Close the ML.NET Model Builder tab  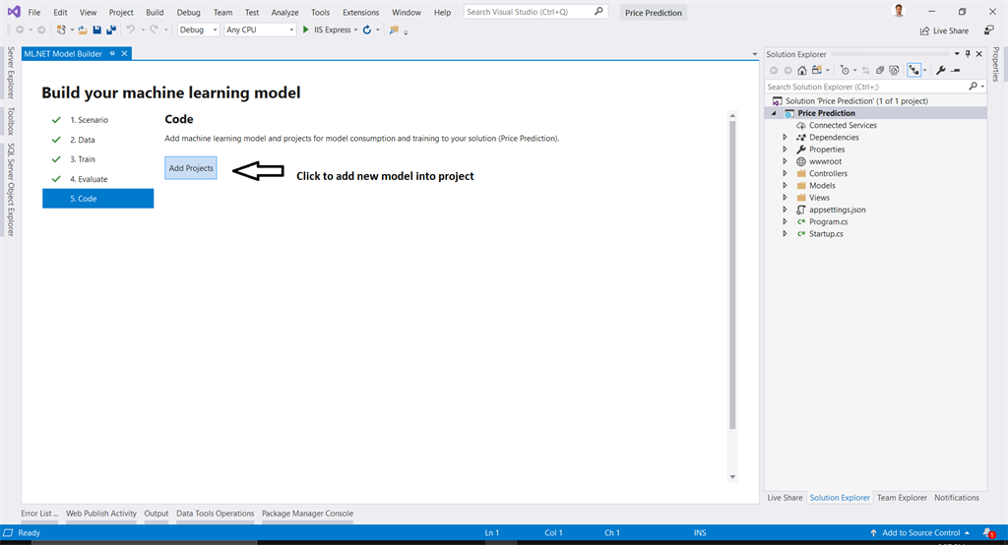click(125, 53)
